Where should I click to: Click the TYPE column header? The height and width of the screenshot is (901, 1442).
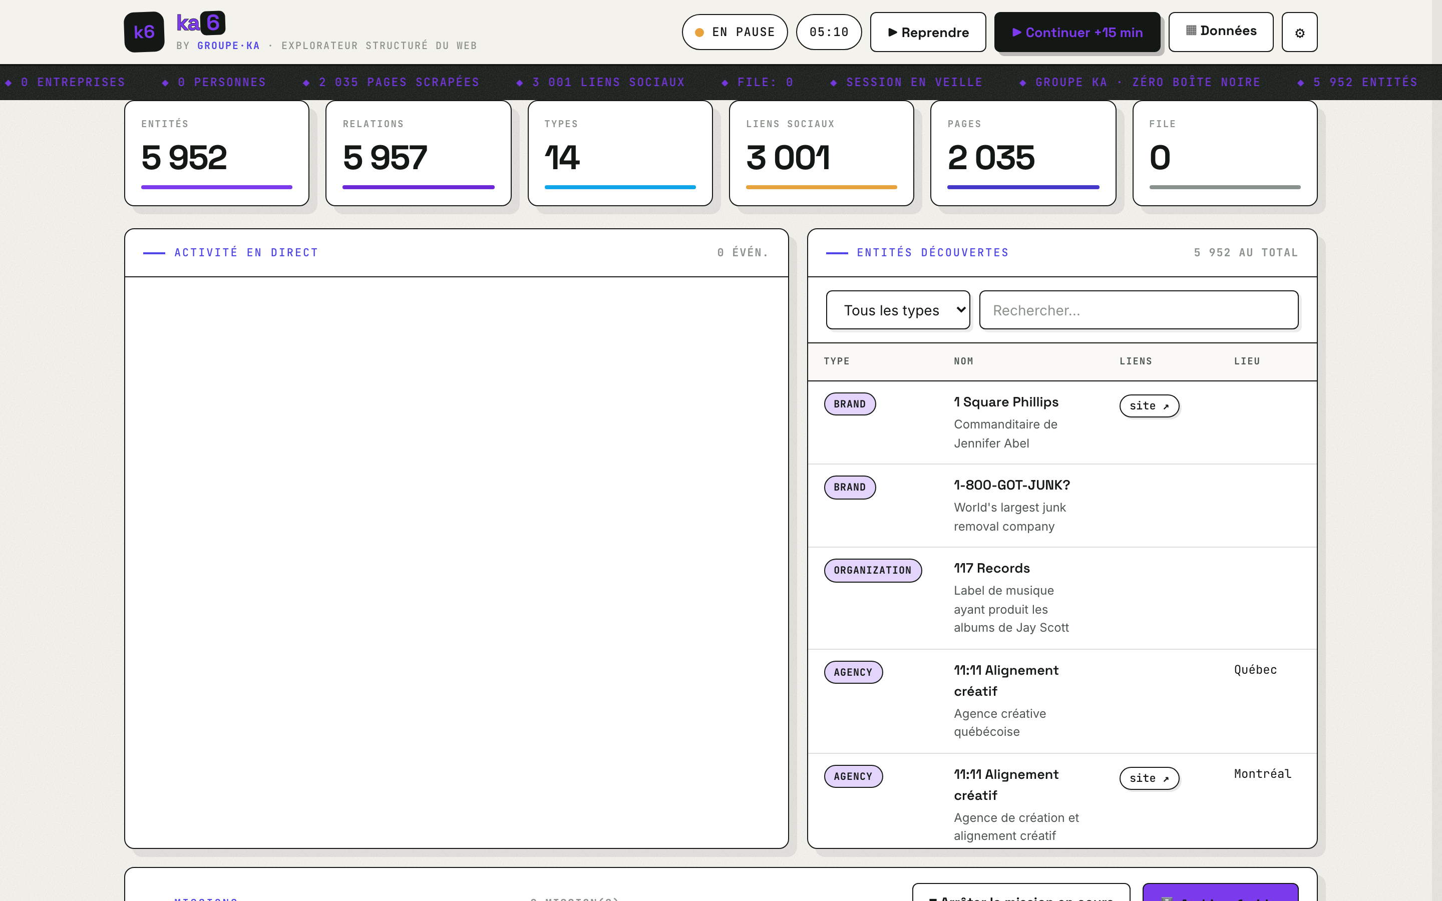[x=837, y=361]
